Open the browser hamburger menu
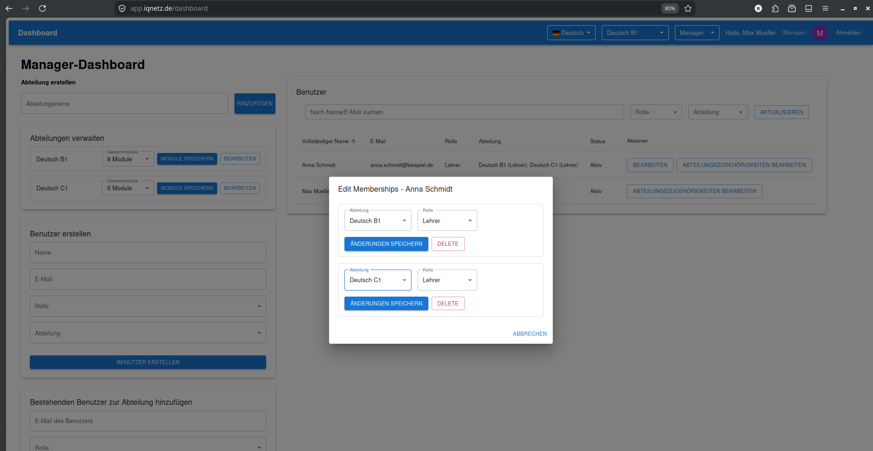 (825, 8)
